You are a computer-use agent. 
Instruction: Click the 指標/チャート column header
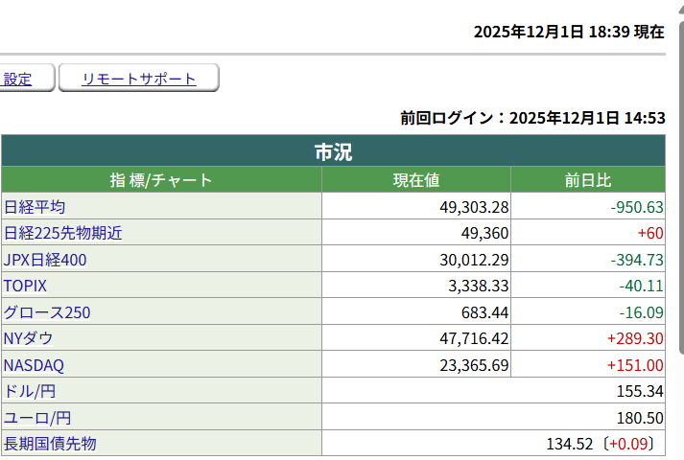pos(161,180)
